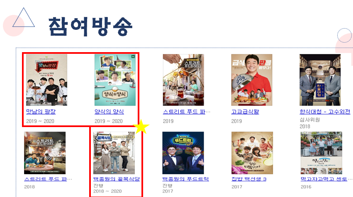Image resolution: width=353 pixels, height=197 pixels.
Task: Click the yellow star icon
Action: pyautogui.click(x=141, y=127)
